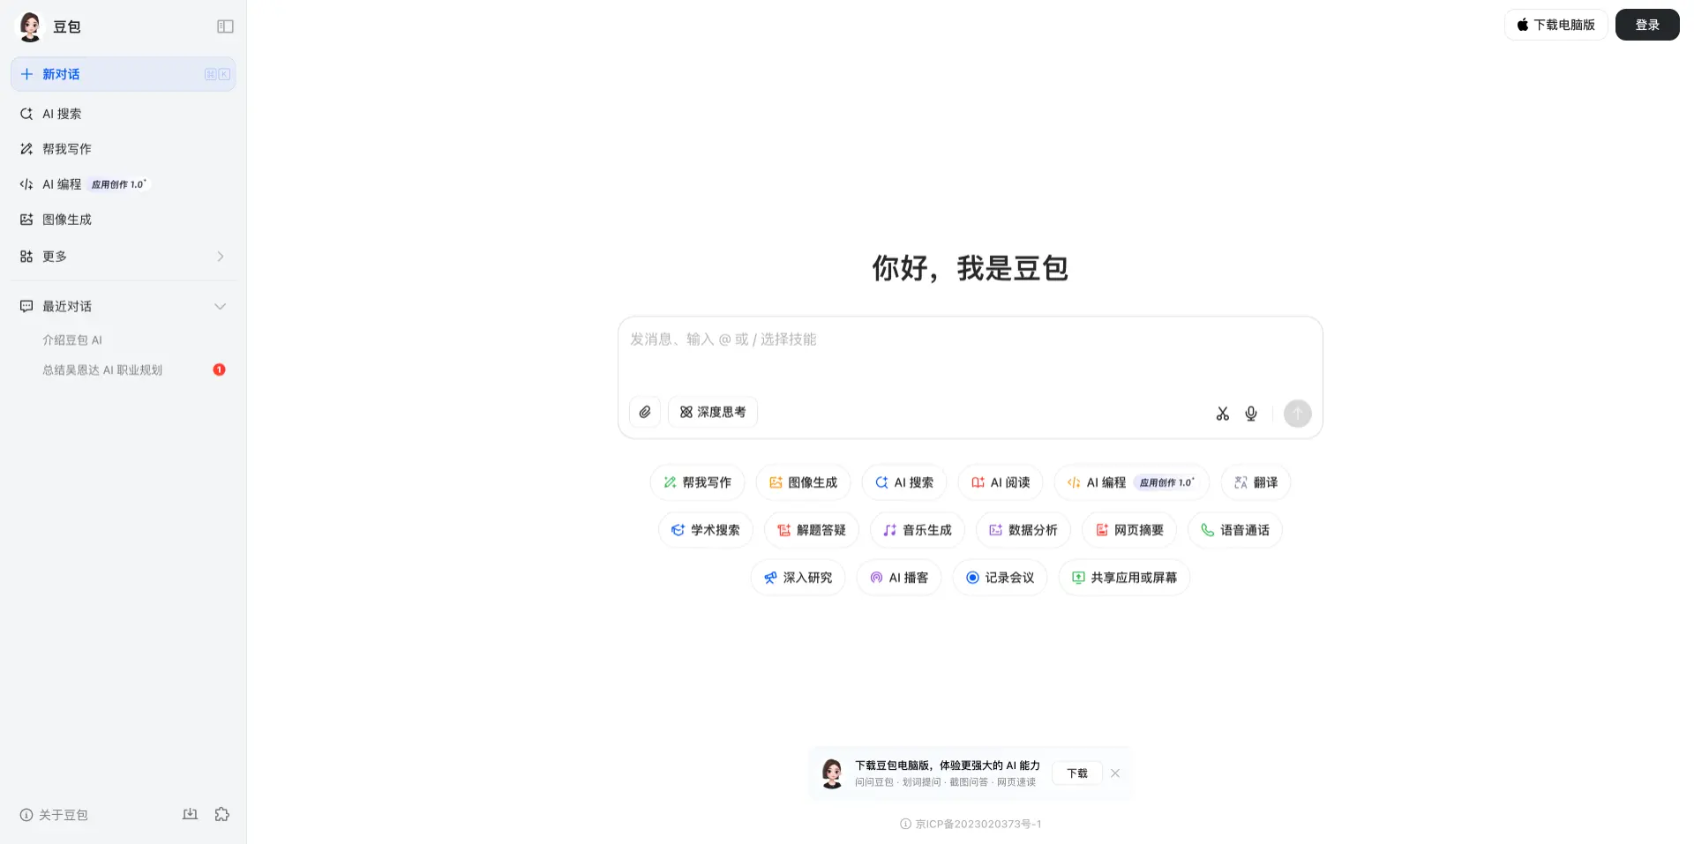Click the scissors screenshot icon
Viewport: 1694px width, 844px height.
[1222, 414]
